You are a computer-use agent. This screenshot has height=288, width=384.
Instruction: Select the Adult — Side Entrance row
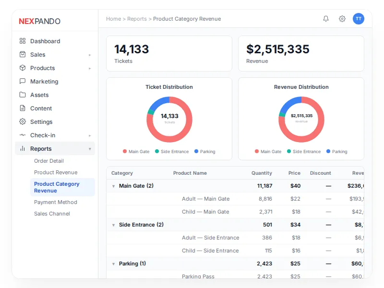[x=235, y=238]
